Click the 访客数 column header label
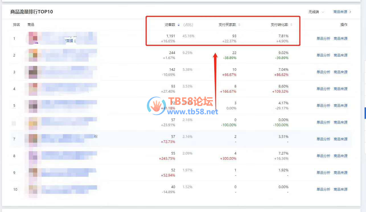 coord(170,25)
